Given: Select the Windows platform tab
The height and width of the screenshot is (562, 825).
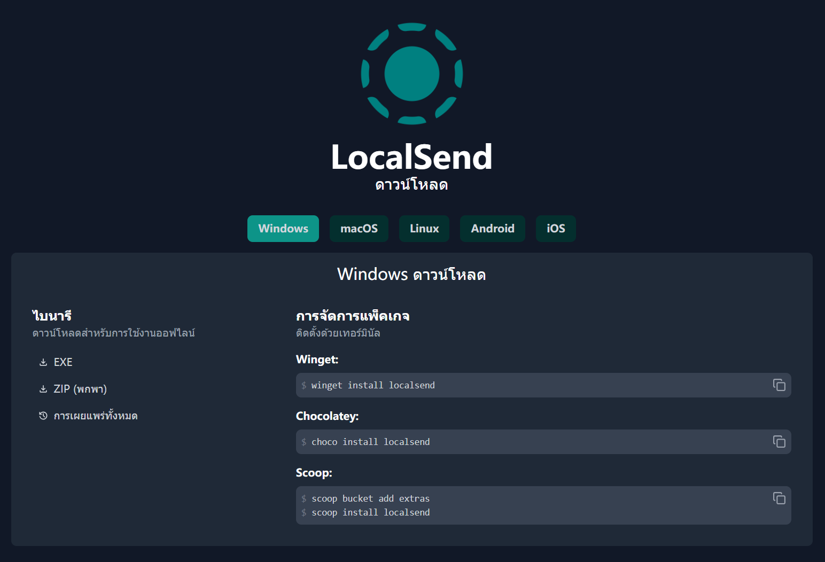Looking at the screenshot, I should pyautogui.click(x=283, y=229).
